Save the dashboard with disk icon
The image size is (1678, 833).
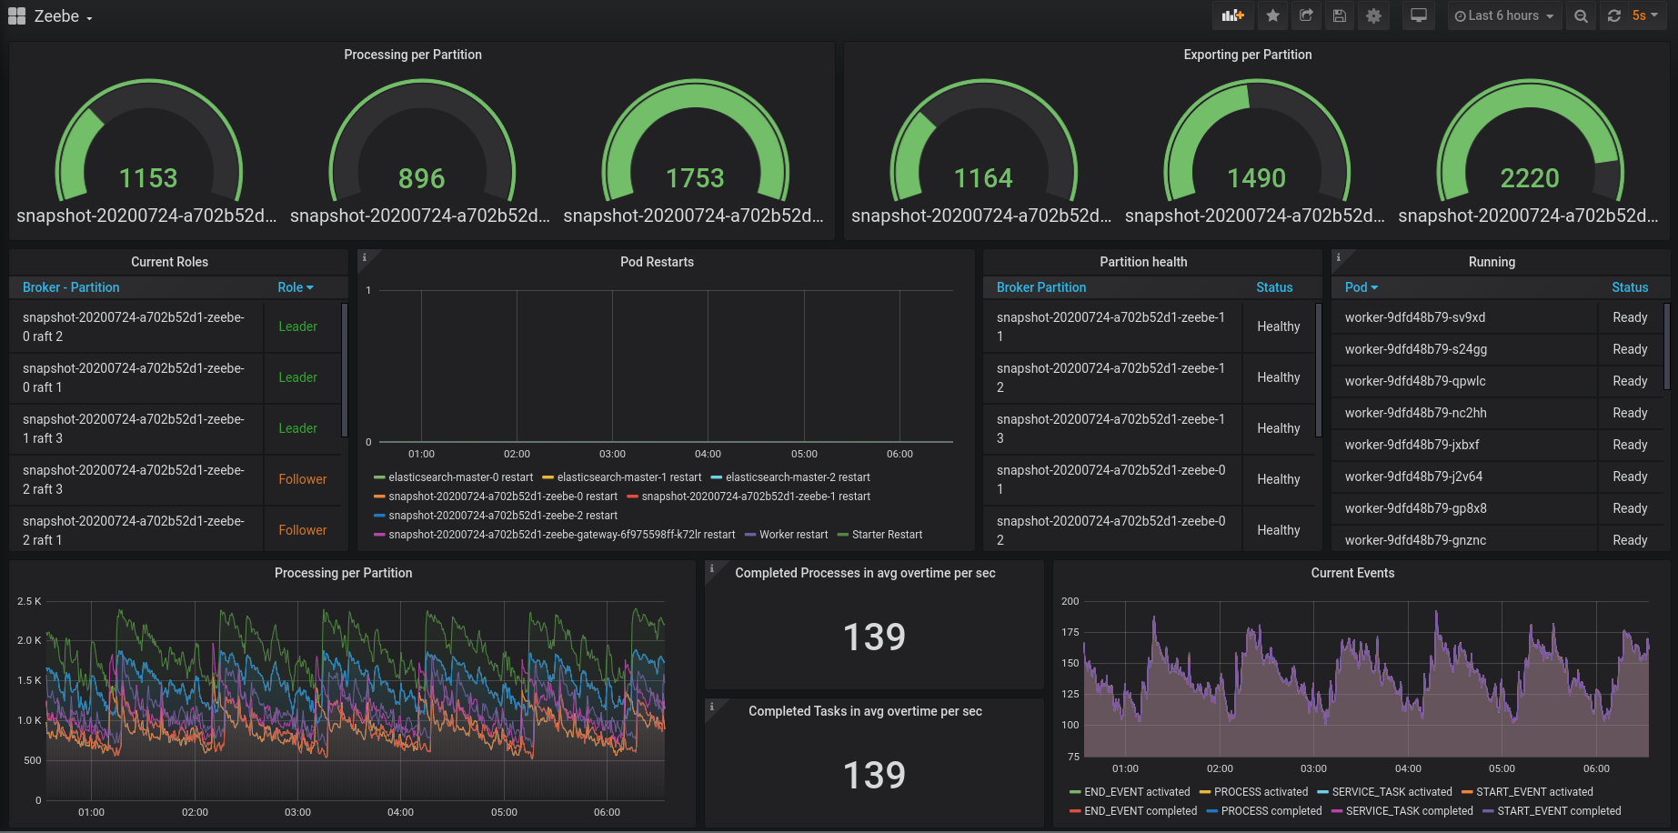[1340, 15]
